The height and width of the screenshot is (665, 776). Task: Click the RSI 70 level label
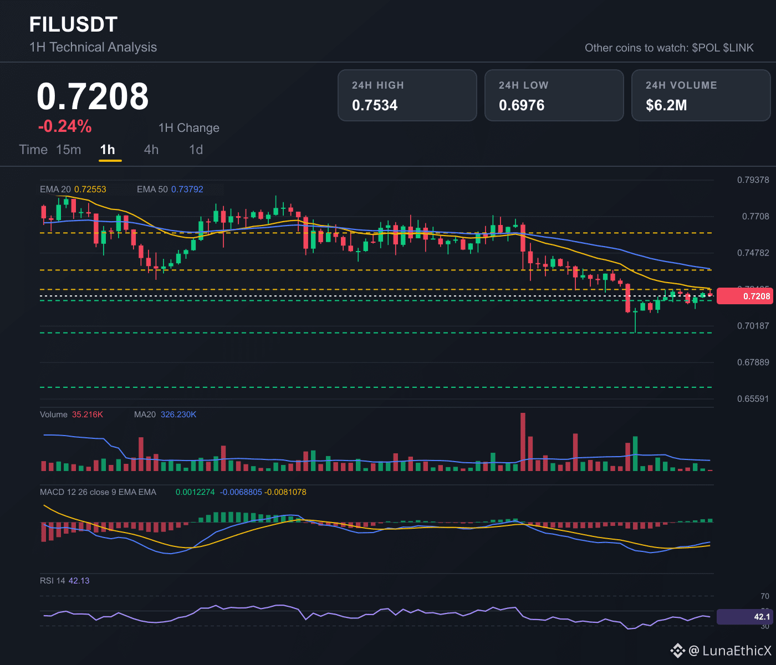pyautogui.click(x=765, y=596)
